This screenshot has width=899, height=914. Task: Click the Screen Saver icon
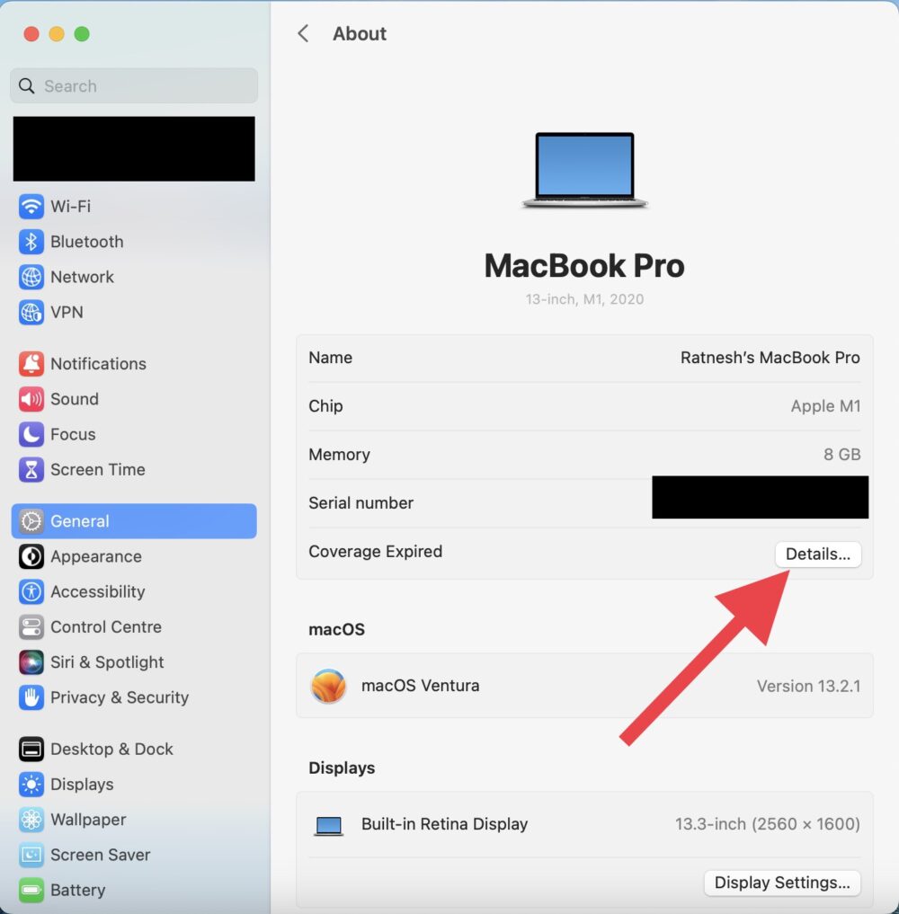(x=31, y=855)
